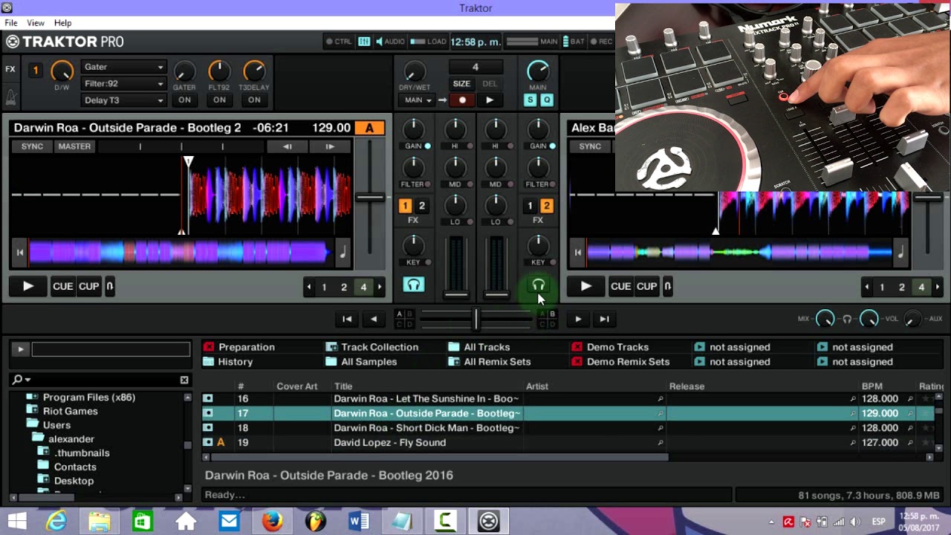The width and height of the screenshot is (951, 535).
Task: Open Microsoft Word from taskbar
Action: tap(359, 522)
